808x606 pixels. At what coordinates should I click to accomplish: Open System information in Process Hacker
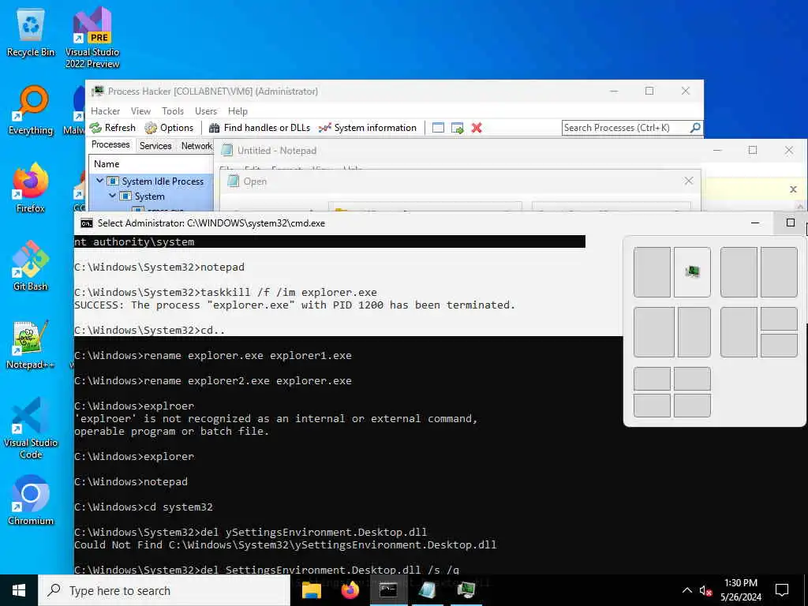pyautogui.click(x=368, y=128)
